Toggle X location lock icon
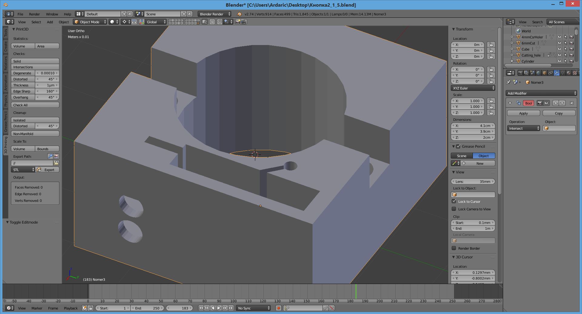This screenshot has width=582, height=314. (491, 44)
